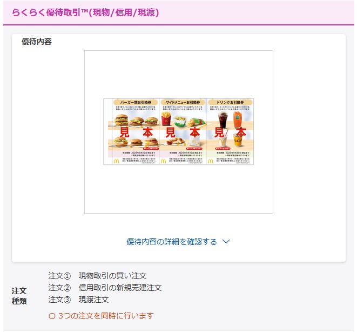Click the らくらく優待取引 page header title
This screenshot has height=332, width=357.
[x=85, y=12]
